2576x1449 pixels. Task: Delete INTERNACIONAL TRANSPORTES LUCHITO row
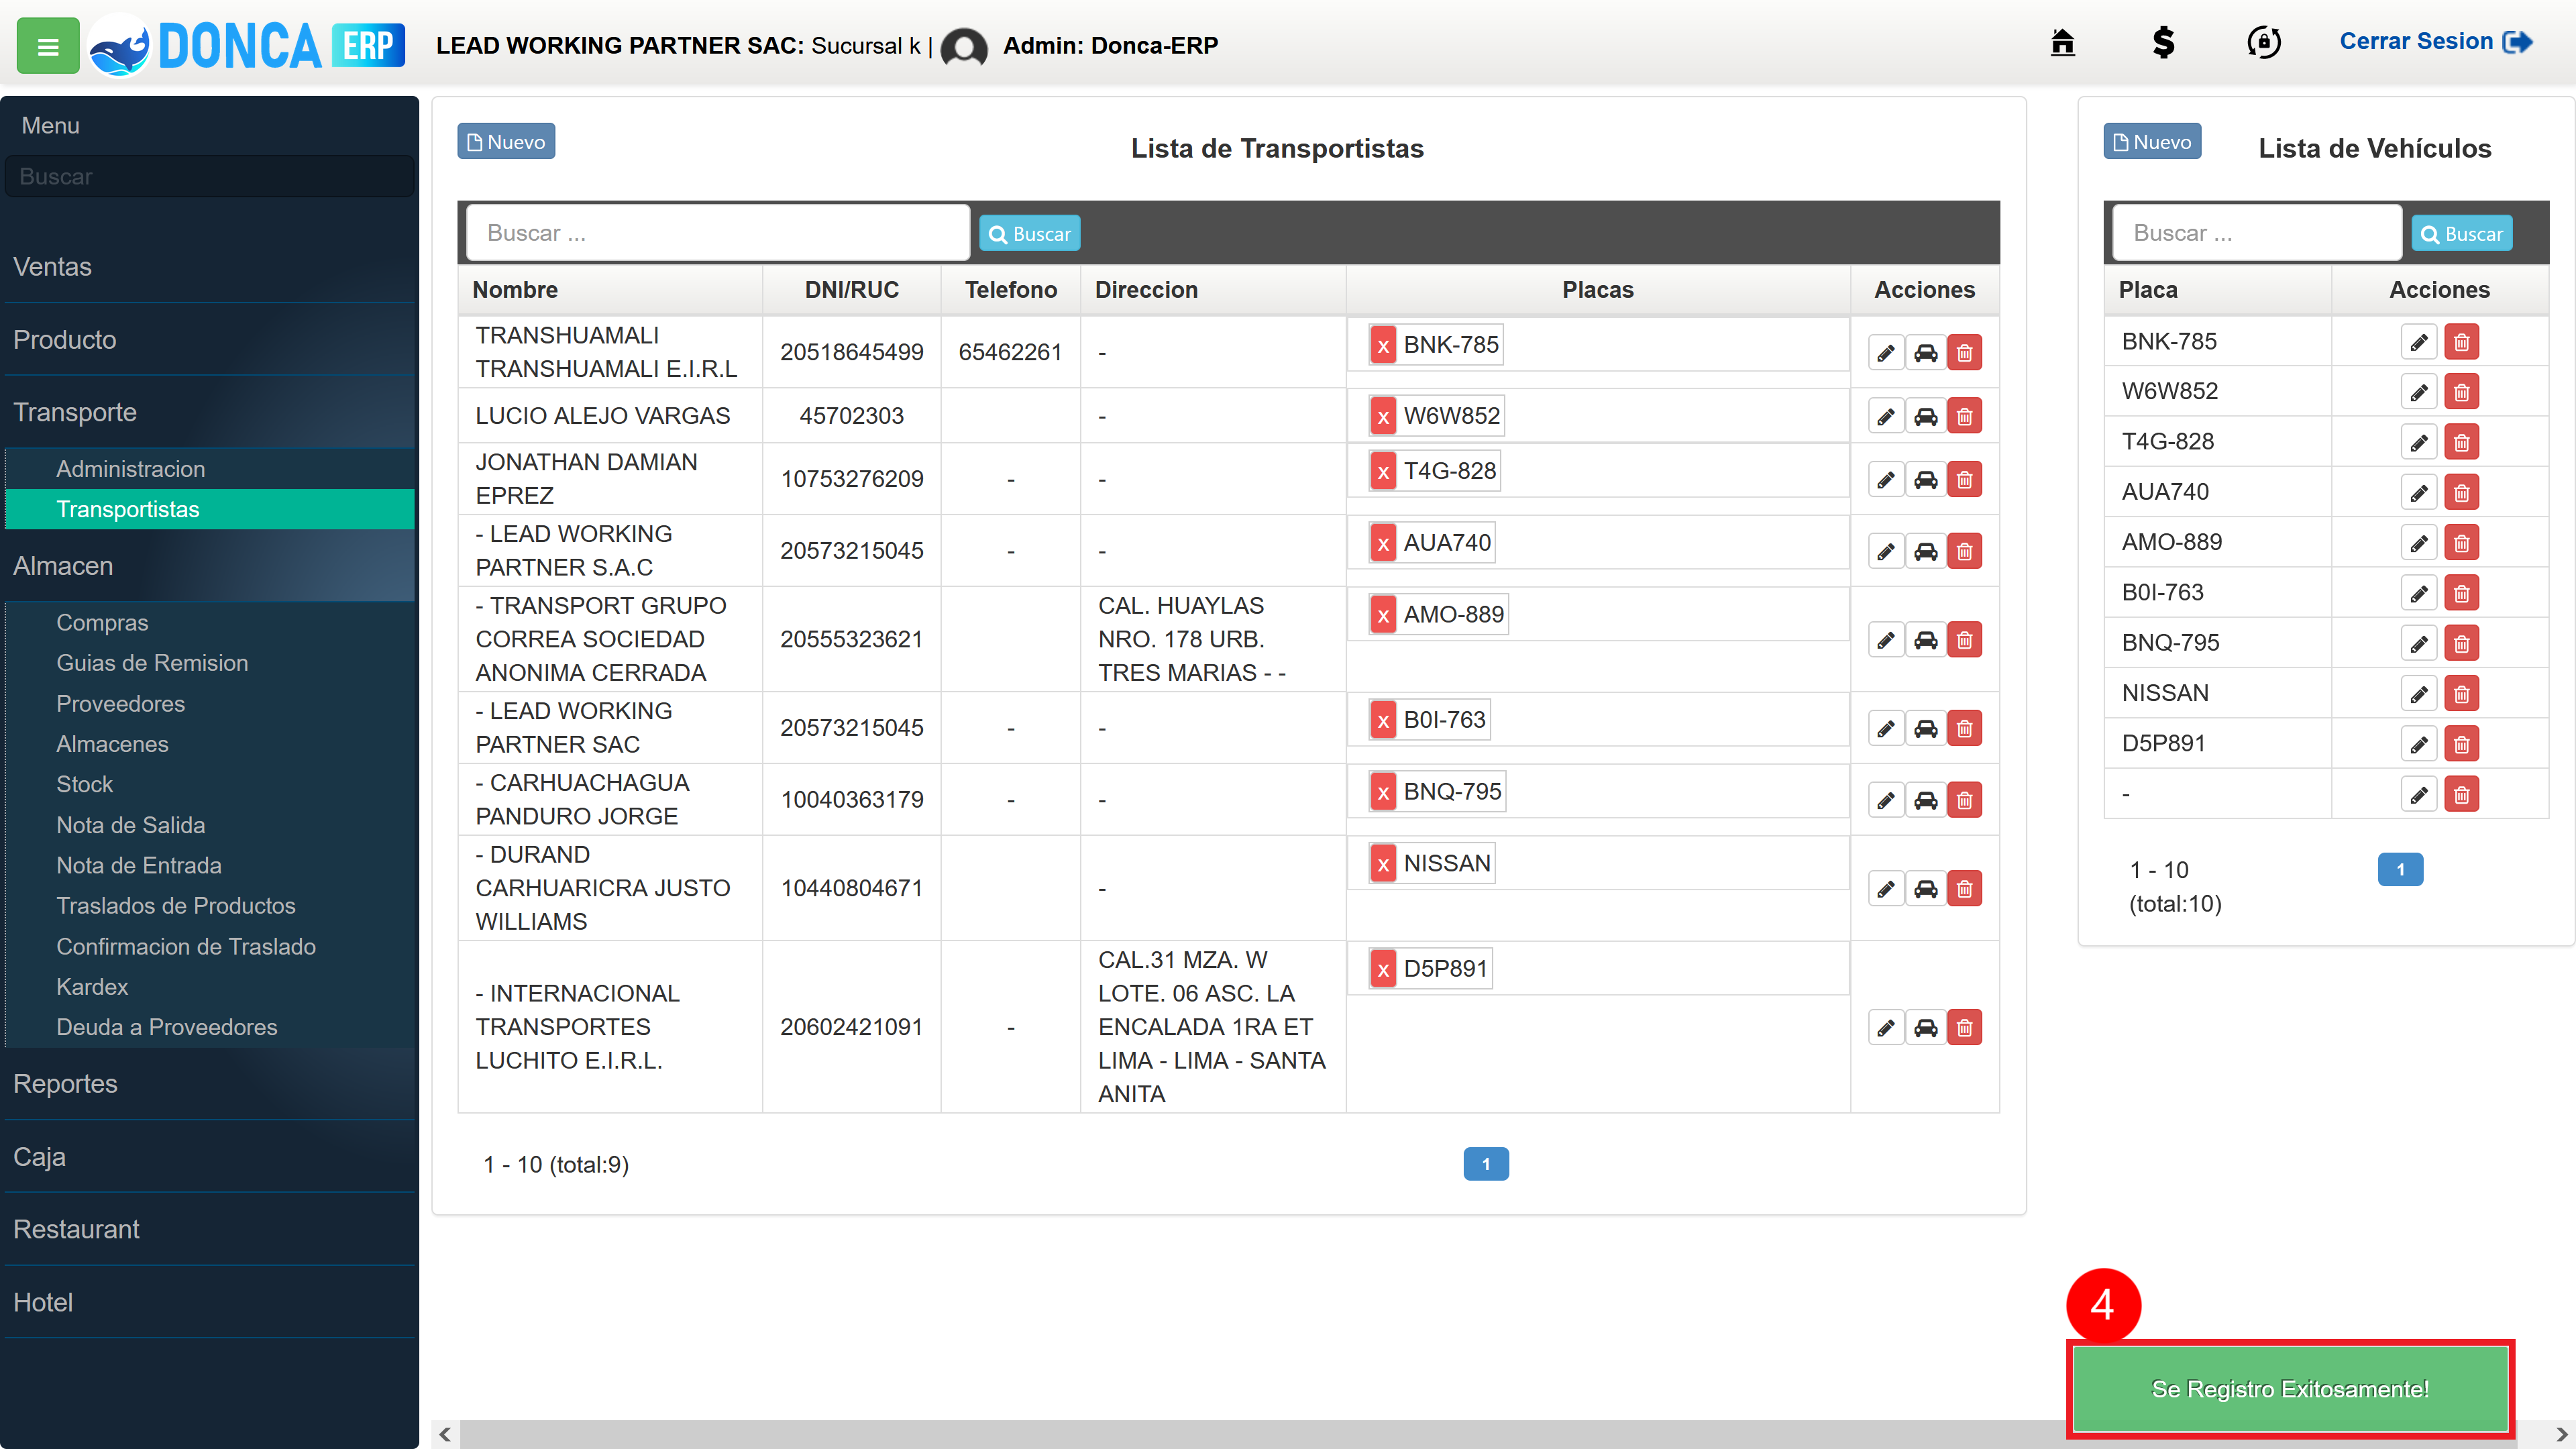[x=1964, y=1028]
